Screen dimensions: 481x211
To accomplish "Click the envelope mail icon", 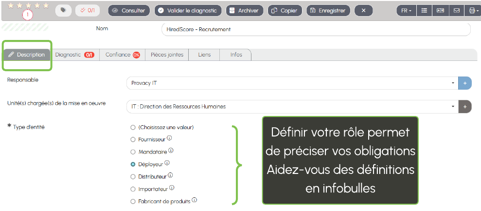I will coord(456,10).
